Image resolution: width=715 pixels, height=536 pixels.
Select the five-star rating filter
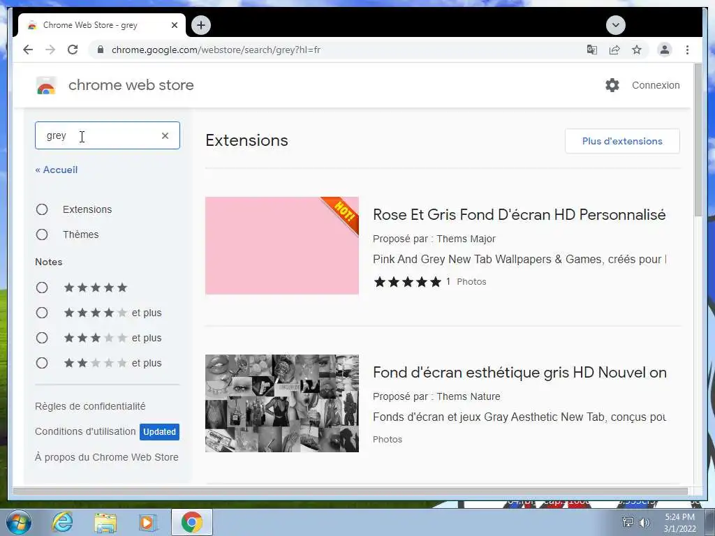(x=42, y=288)
